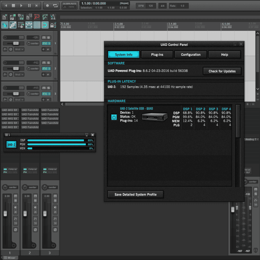Open the track 1 input dropdown
This screenshot has height=260, width=260.
coord(19,49)
